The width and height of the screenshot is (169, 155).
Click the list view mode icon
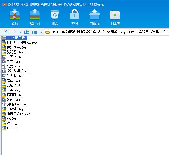pyautogui.click(x=35, y=32)
